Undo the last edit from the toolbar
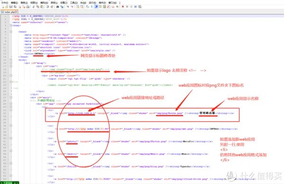The image size is (284, 184). (48, 7)
